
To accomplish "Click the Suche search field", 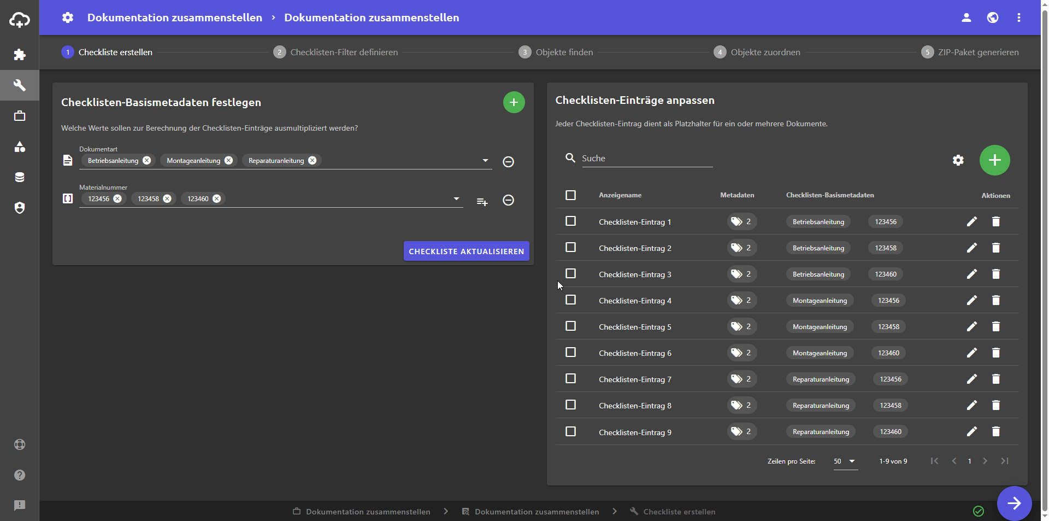I will point(647,159).
